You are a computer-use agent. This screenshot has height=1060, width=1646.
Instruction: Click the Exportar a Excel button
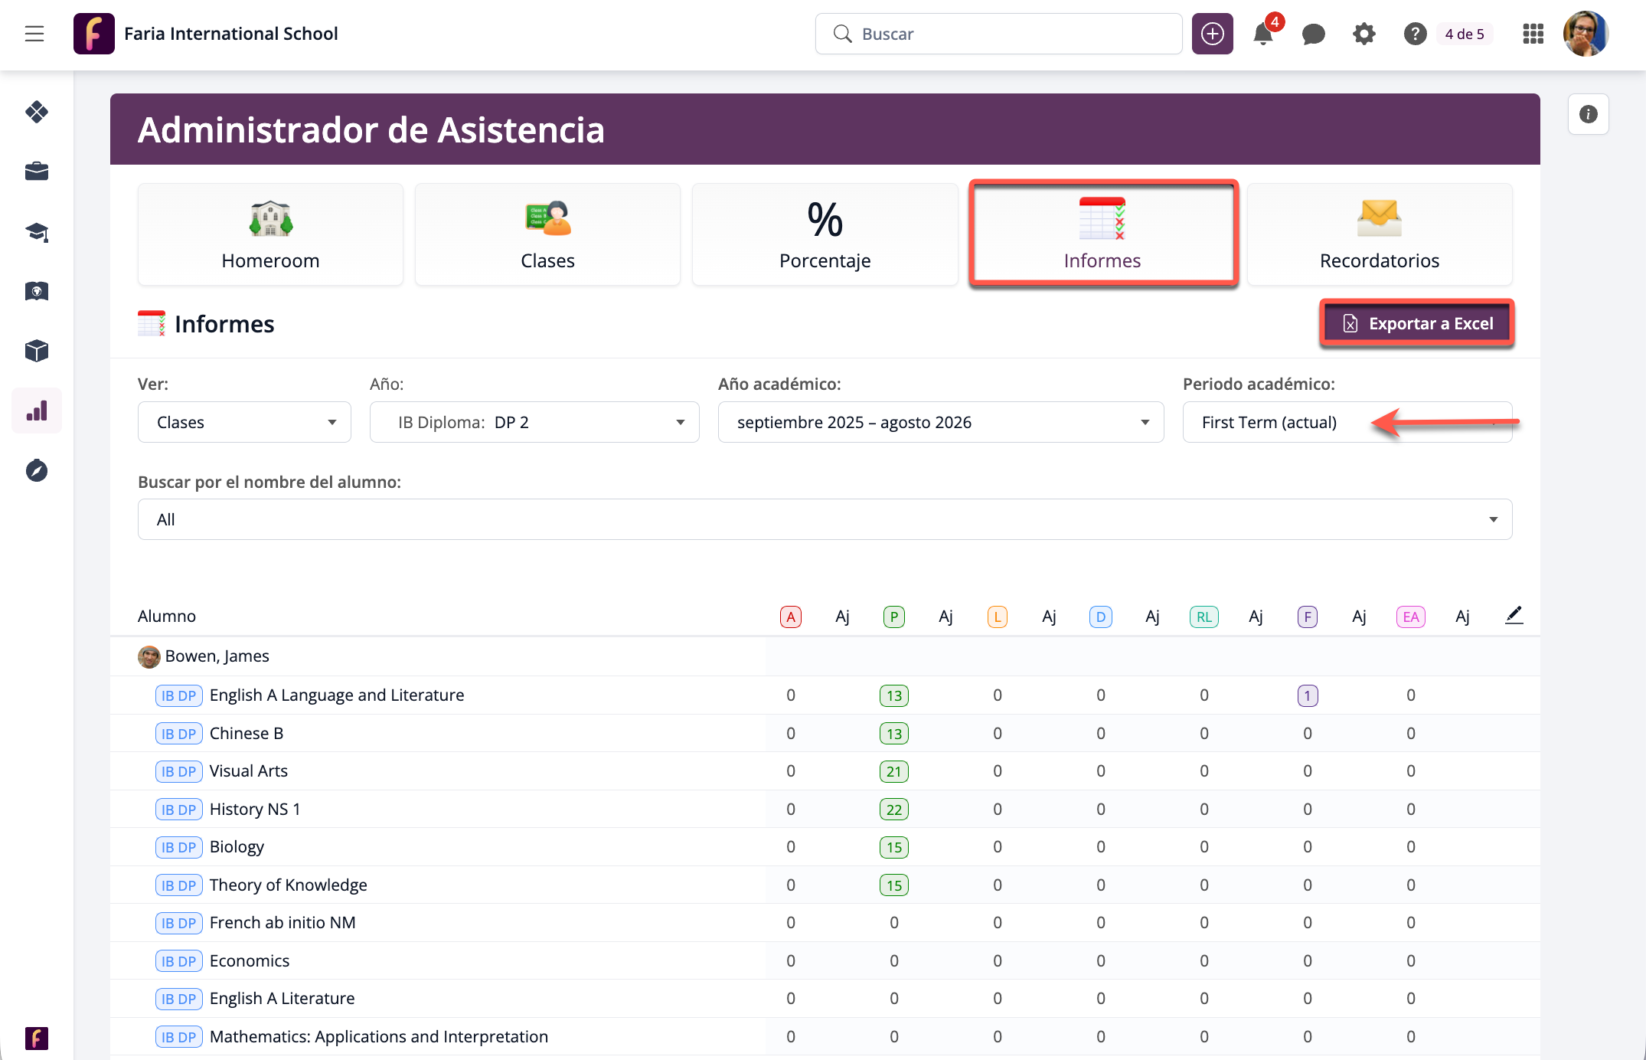(x=1417, y=323)
